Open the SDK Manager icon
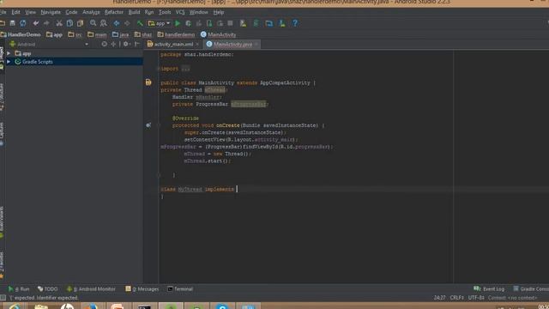The image size is (549, 309). pyautogui.click(x=282, y=23)
